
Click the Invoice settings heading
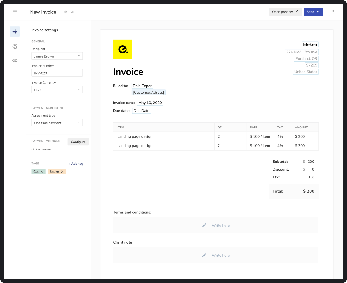(x=45, y=30)
